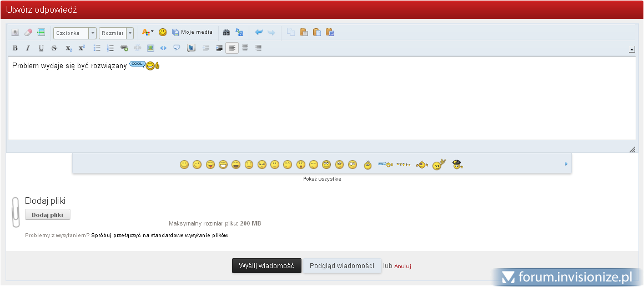This screenshot has width=644, height=287.
Task: Apply italic formatting
Action: point(28,48)
